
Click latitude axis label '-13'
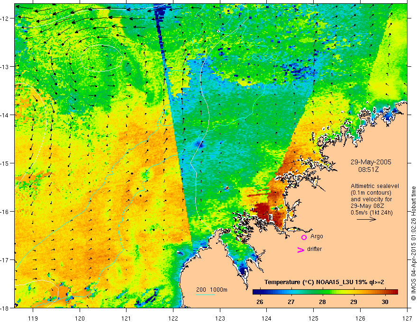[5, 67]
